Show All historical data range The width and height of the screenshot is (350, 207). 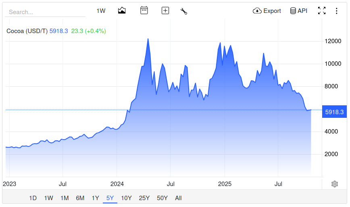click(x=178, y=198)
